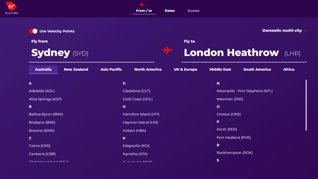Image resolution: width=318 pixels, height=179 pixels.
Task: Click the red plane between origin and destination
Action: (x=168, y=50)
